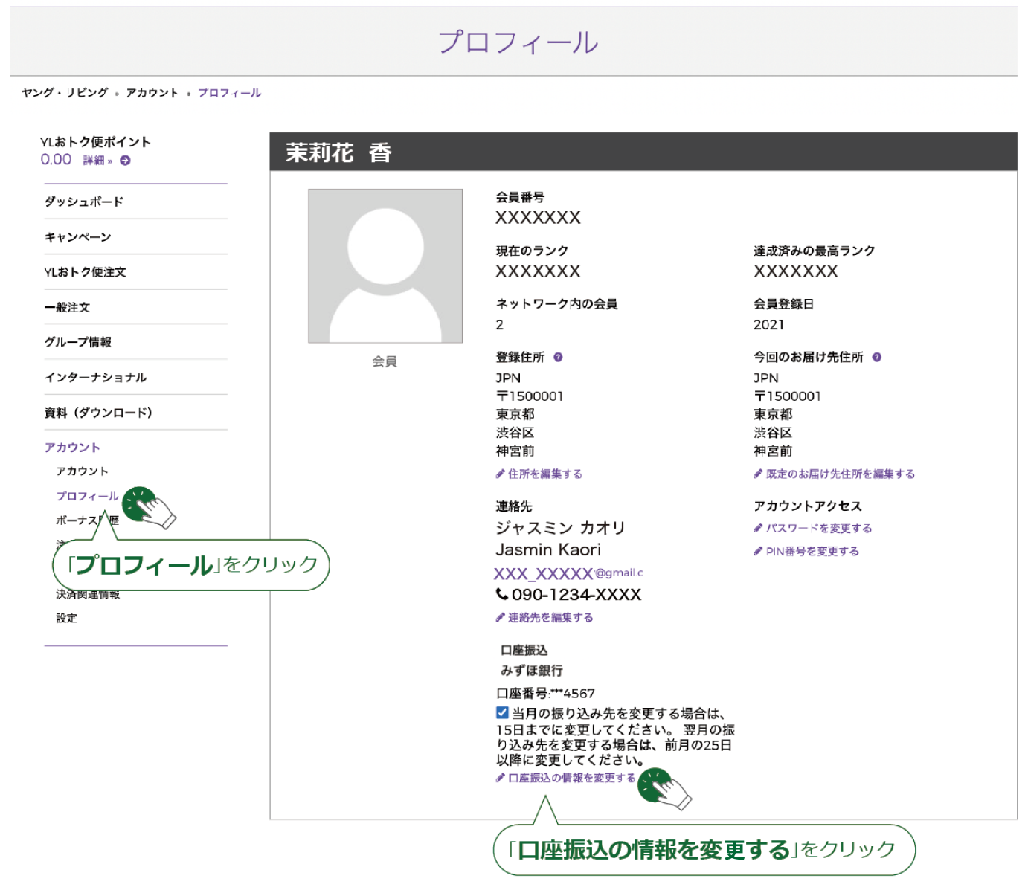1028x896 pixels.
Task: Expand the アカウント sidebar section
Action: pos(71,448)
